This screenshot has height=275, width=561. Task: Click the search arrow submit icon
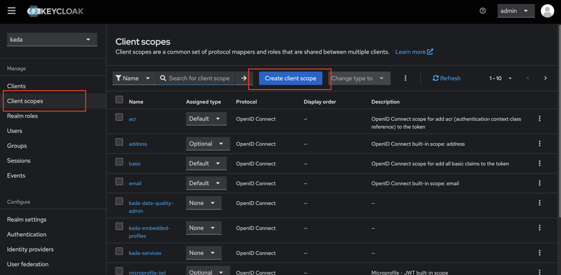(244, 78)
